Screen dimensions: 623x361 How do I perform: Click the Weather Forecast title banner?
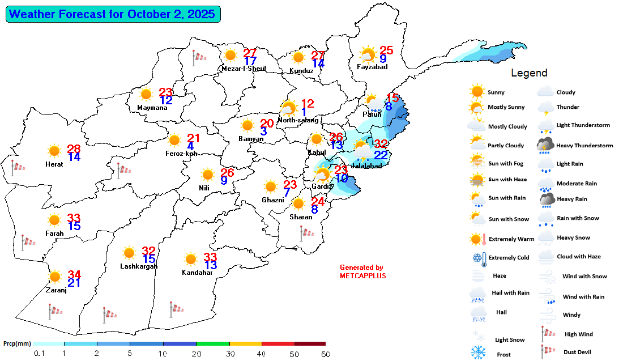click(113, 14)
